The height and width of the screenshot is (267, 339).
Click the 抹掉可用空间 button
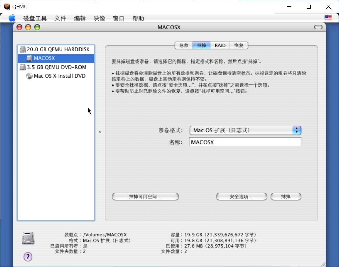click(x=145, y=196)
